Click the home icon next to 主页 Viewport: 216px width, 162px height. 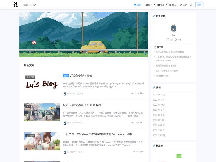(135, 5)
